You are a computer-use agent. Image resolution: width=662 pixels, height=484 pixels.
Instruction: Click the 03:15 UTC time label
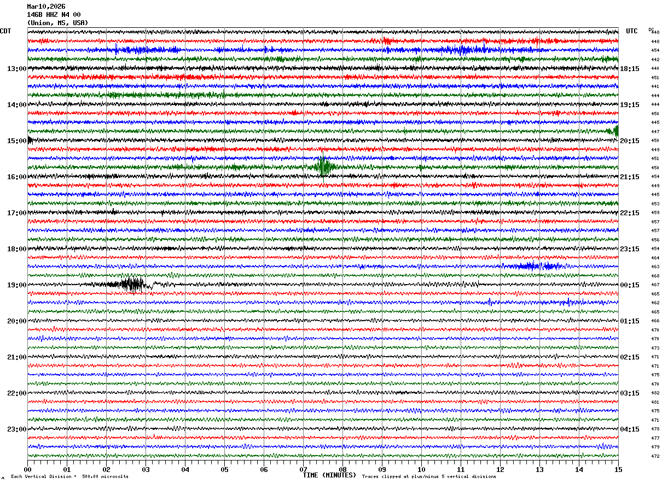630,393
